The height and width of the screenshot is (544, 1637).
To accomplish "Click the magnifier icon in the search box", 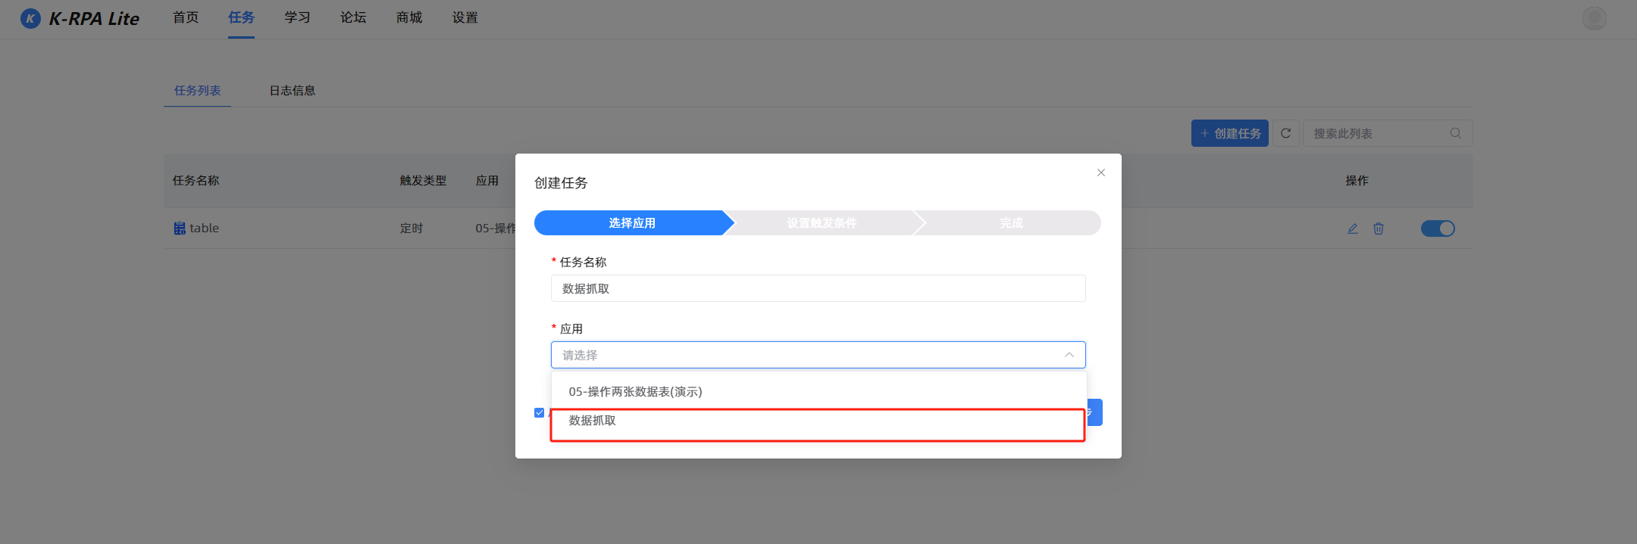I will pyautogui.click(x=1455, y=133).
